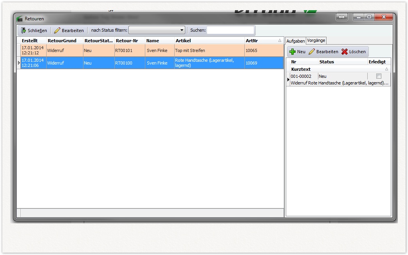408x255 pixels.
Task: Click the Schließen door icon in toolbar
Action: [x=23, y=31]
